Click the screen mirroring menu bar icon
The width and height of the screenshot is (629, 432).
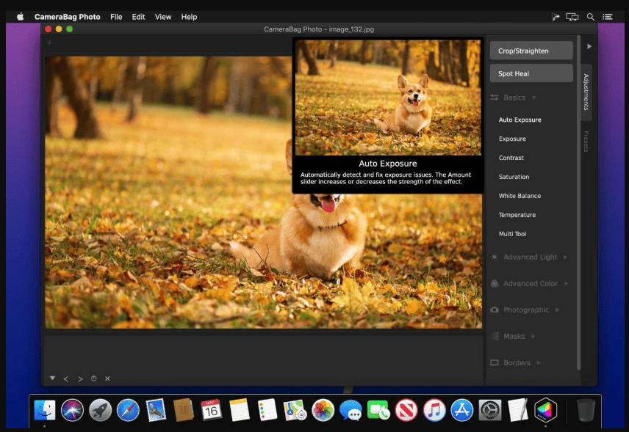click(572, 17)
